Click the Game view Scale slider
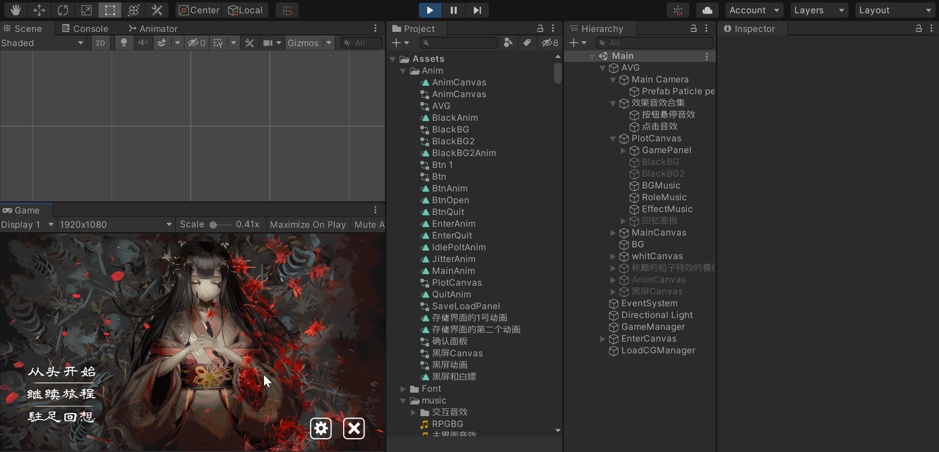 coord(220,225)
